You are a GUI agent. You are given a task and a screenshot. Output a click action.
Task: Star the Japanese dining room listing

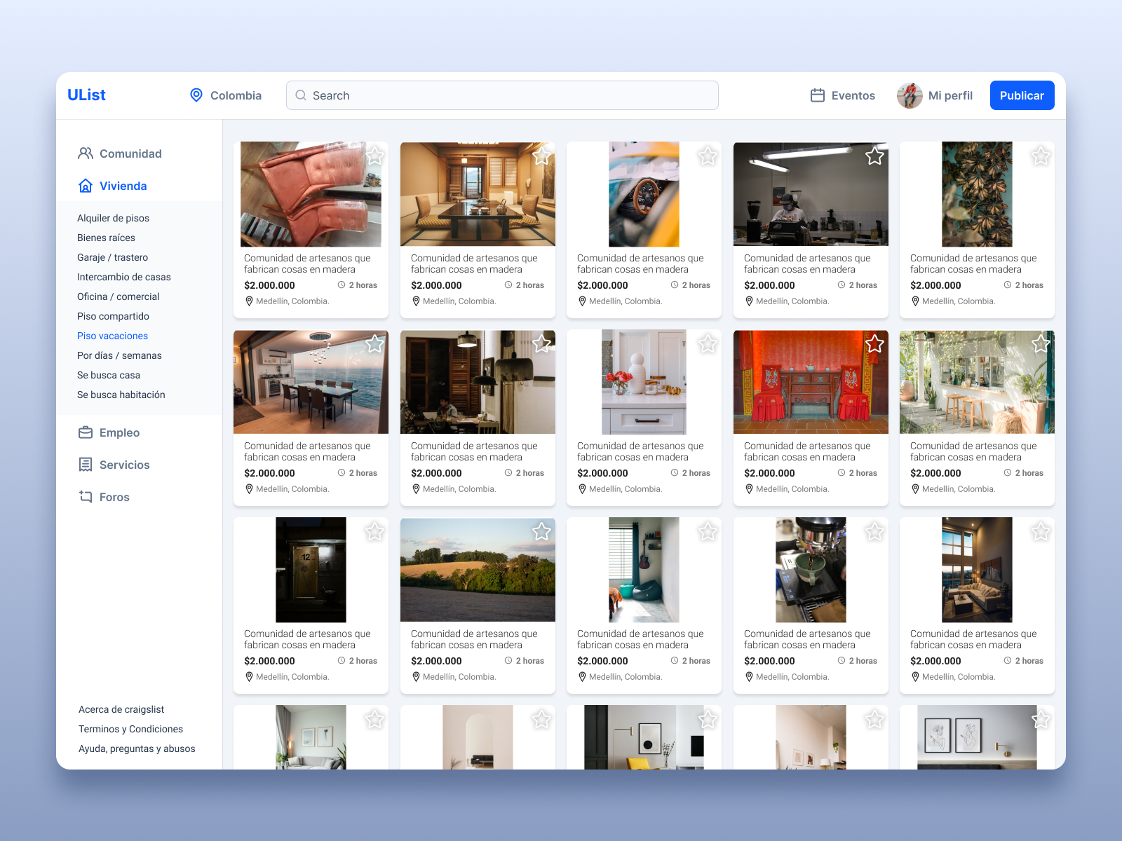(x=541, y=156)
